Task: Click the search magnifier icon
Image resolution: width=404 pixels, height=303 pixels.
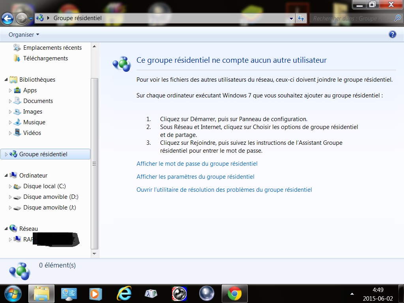Action: [x=398, y=18]
